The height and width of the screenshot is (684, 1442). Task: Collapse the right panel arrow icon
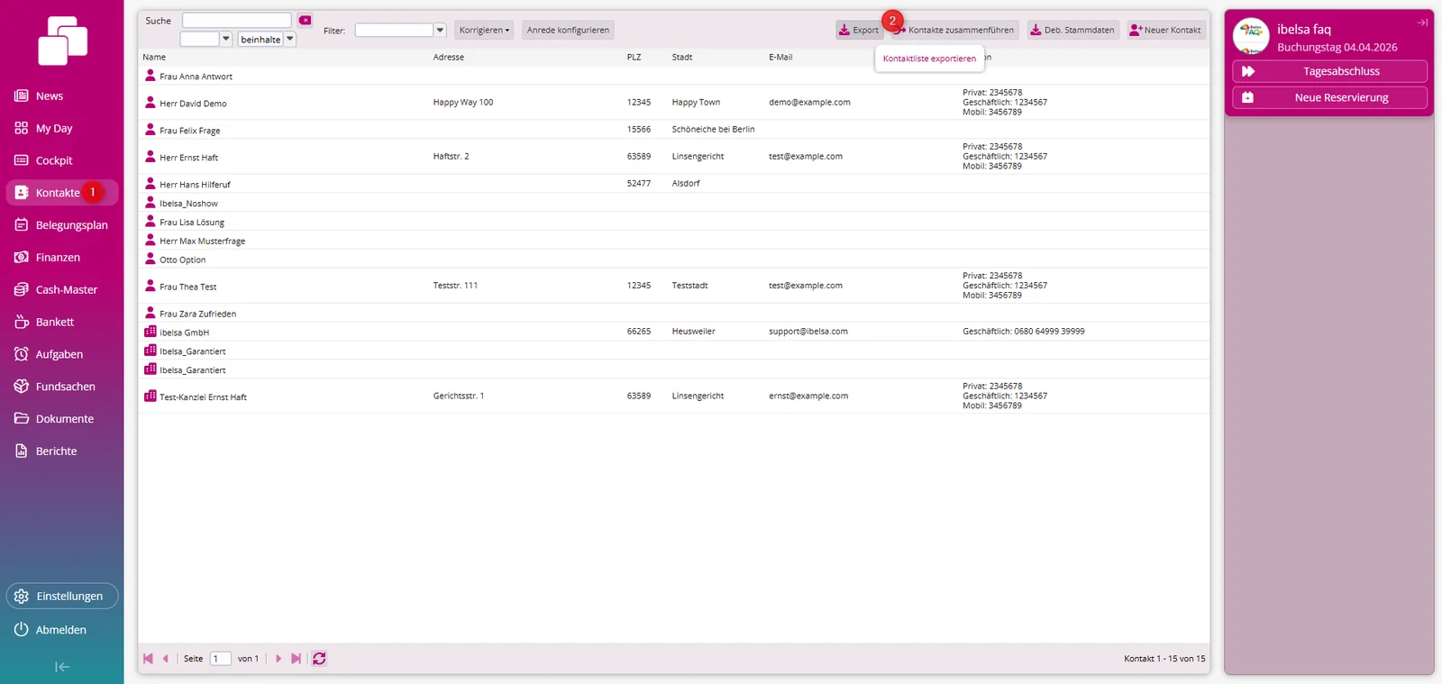pos(1422,23)
